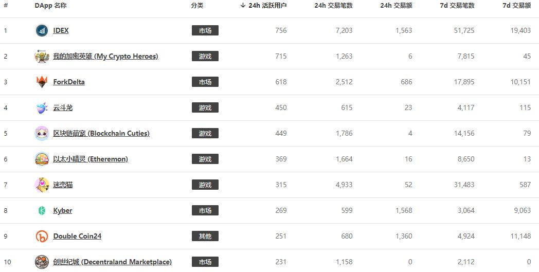This screenshot has height=272, width=539.
Task: Click the 市场 tag in IDEX row
Action: (x=205, y=30)
